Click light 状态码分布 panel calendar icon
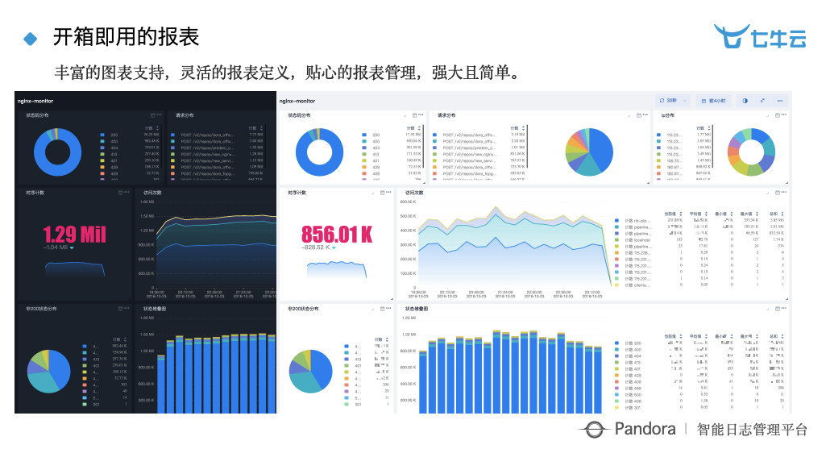 coord(414,115)
